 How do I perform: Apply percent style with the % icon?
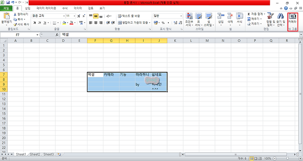163,23
